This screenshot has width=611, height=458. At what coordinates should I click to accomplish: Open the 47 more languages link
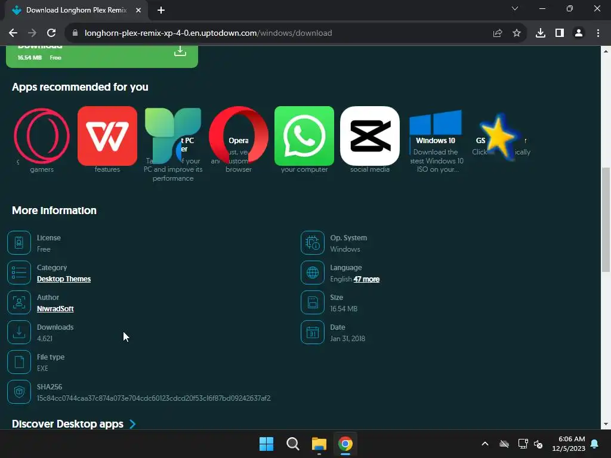[x=366, y=279]
